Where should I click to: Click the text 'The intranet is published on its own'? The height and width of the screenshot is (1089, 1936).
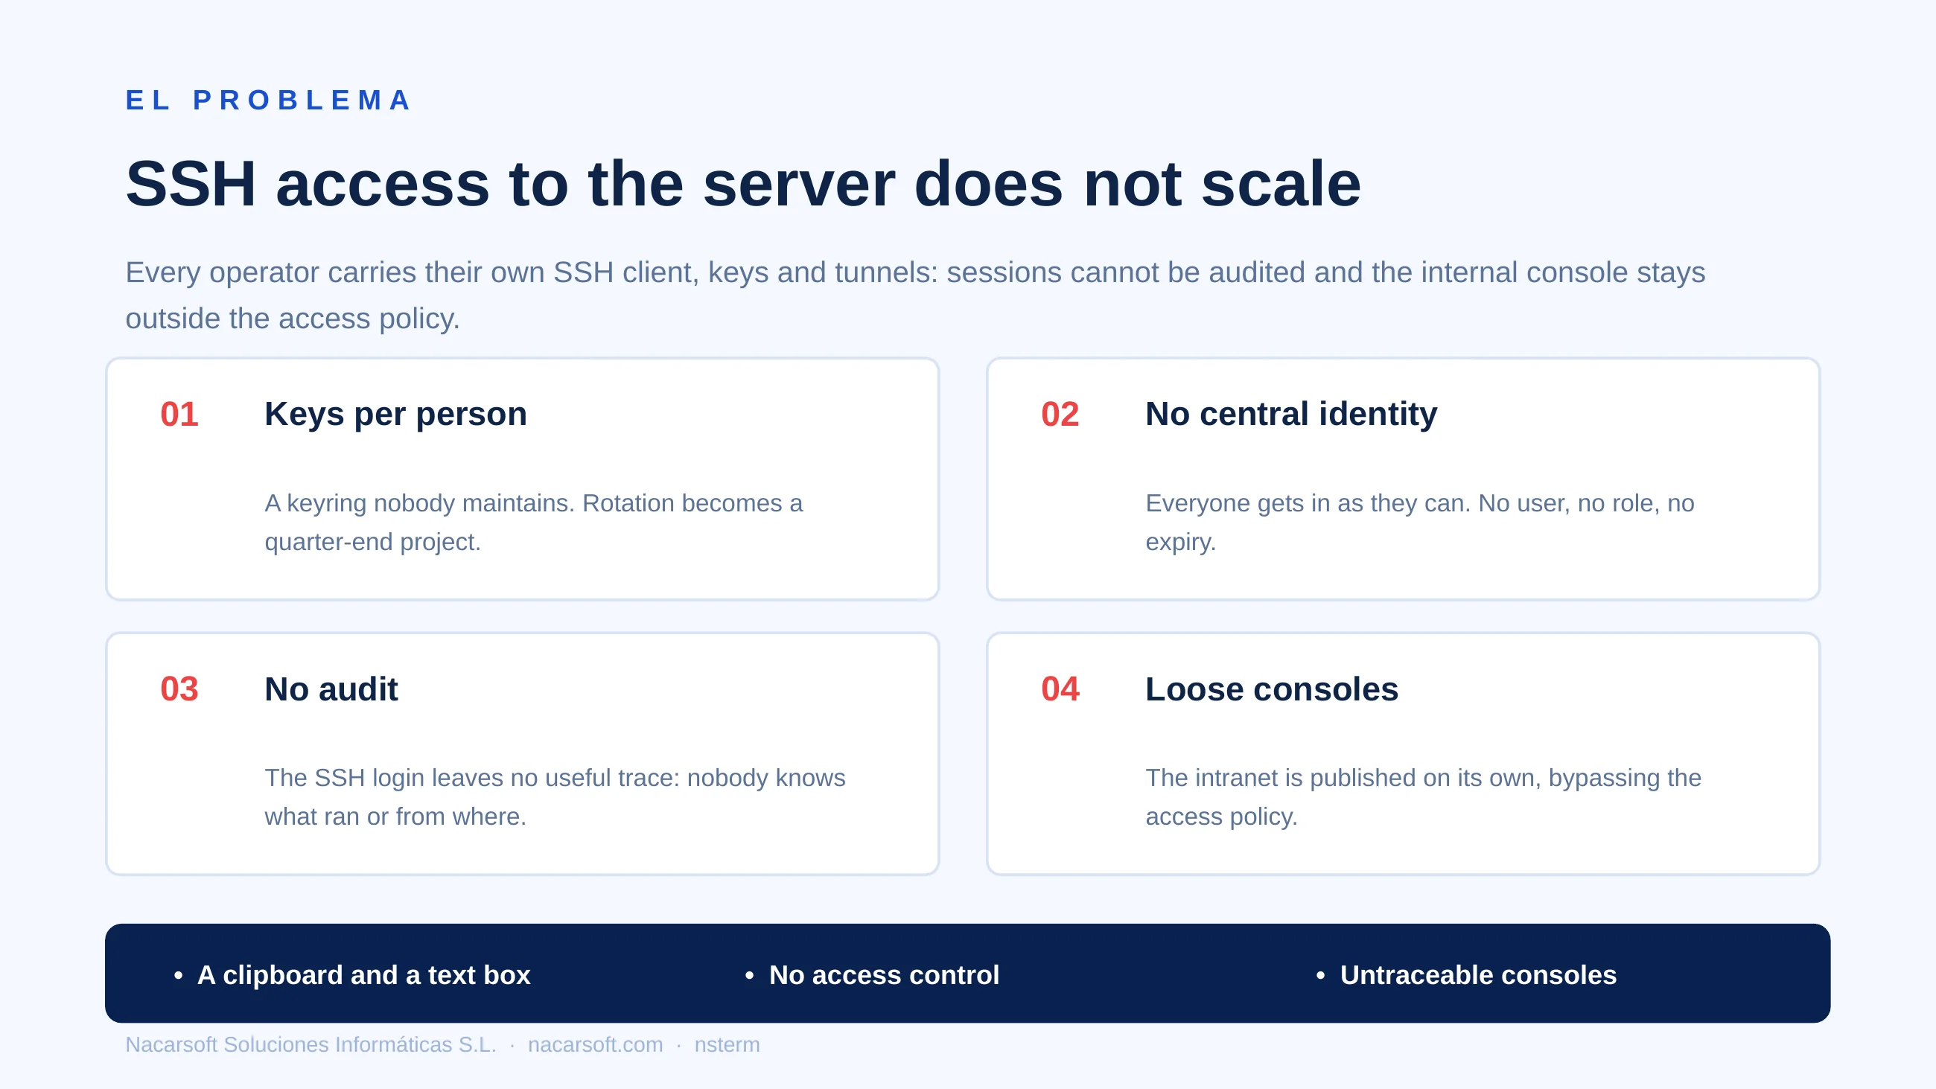pos(1343,778)
